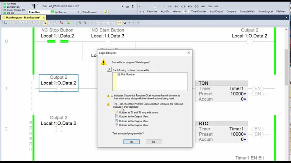Open the document tabs list dropdown arrow

pos(287,17)
